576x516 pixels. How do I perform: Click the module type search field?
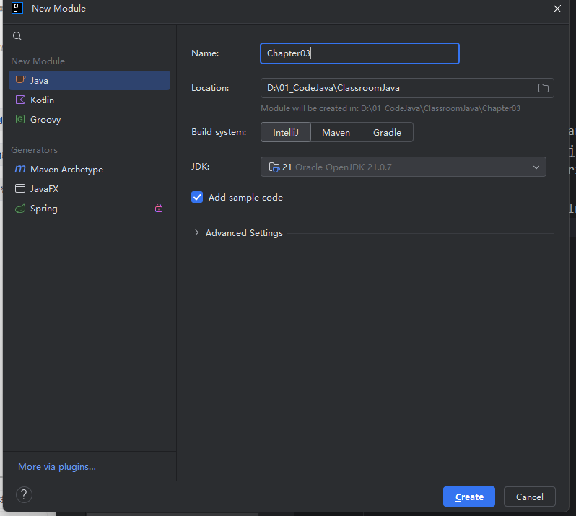[90, 36]
